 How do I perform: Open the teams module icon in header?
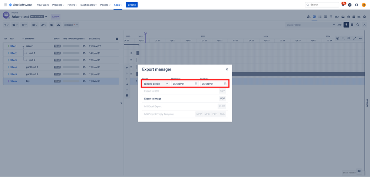coord(343,17)
